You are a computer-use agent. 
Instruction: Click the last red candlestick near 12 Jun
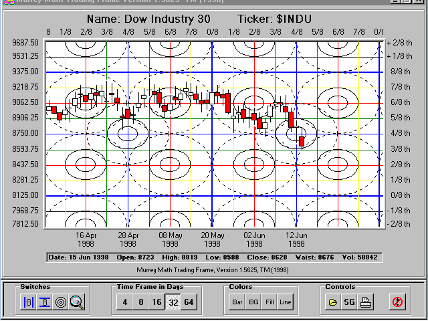302,141
